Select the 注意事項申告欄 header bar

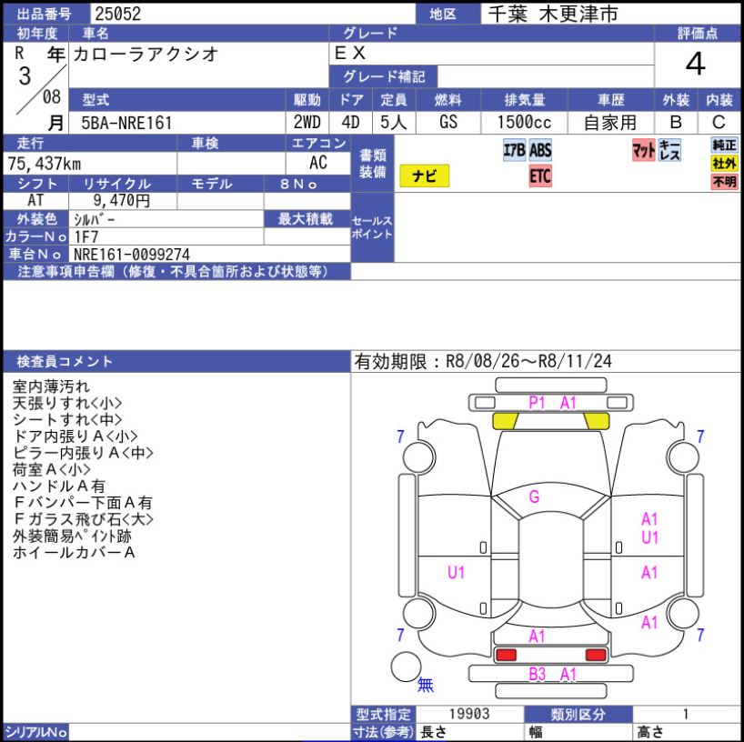[176, 271]
